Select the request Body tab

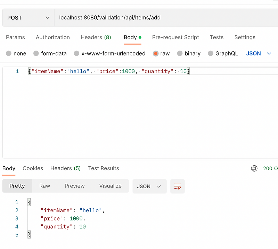(132, 38)
